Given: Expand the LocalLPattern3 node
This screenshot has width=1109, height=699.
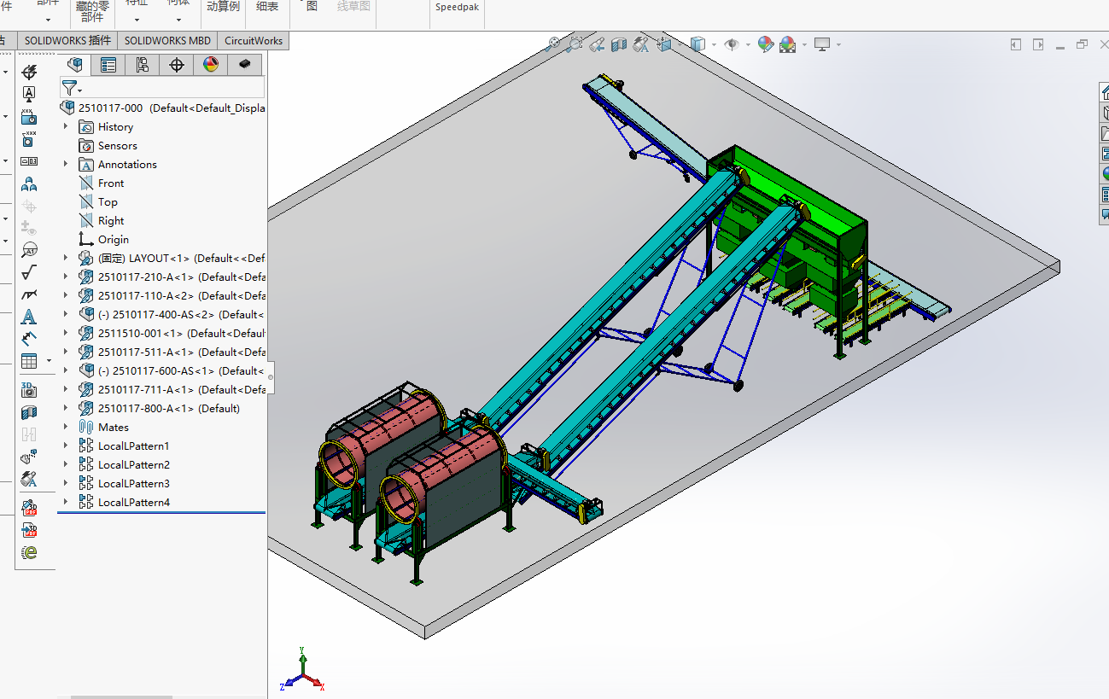Looking at the screenshot, I should (66, 483).
